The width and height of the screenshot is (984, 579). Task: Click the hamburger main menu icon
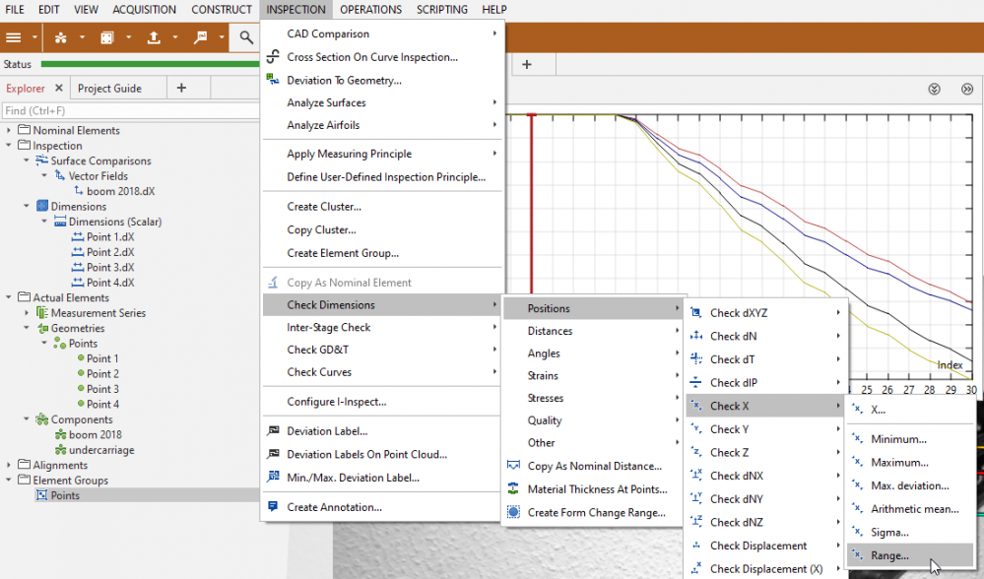pyautogui.click(x=14, y=38)
